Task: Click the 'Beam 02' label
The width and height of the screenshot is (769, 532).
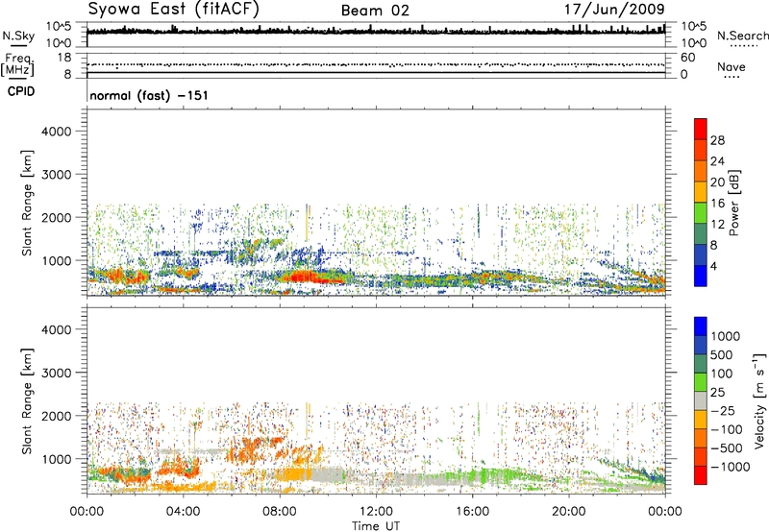Action: pyautogui.click(x=375, y=11)
